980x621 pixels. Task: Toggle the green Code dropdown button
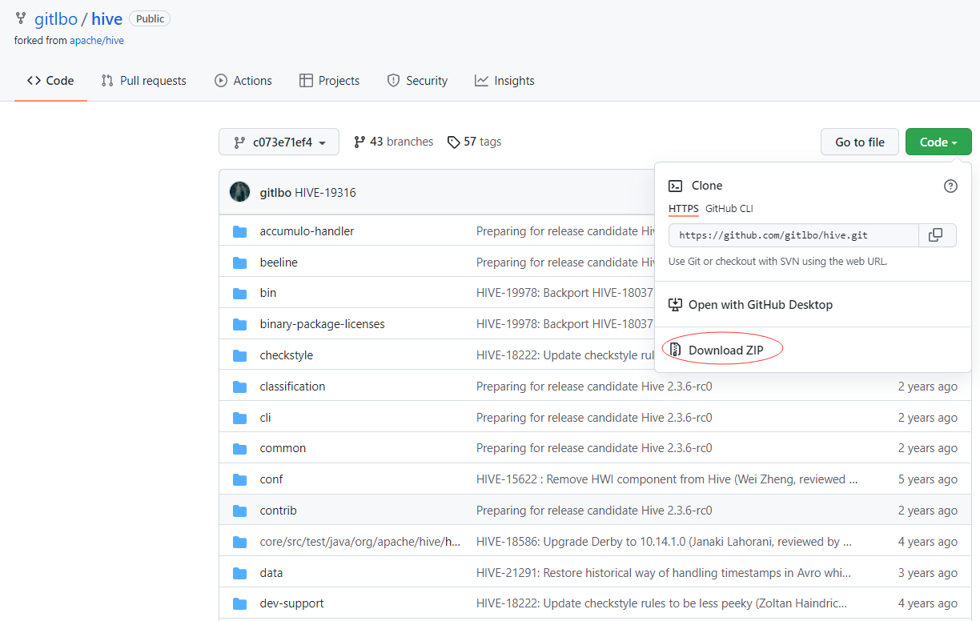coord(938,142)
